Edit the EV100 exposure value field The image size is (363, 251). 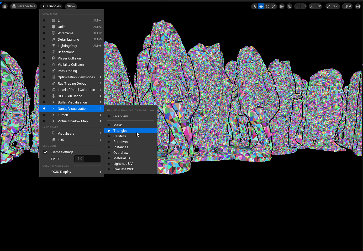click(x=87, y=159)
